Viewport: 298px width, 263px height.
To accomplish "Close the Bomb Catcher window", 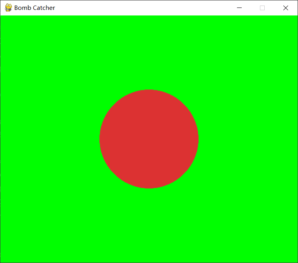I will click(x=285, y=8).
